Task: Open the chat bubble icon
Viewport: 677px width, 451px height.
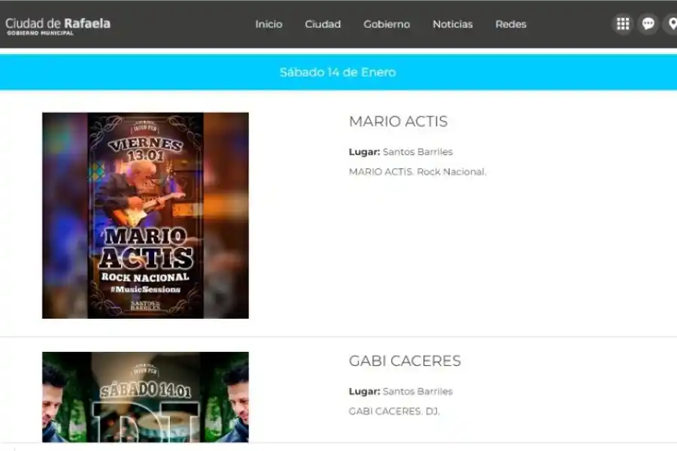Action: 648,23
